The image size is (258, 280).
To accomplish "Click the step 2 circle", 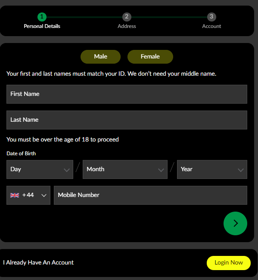I will pyautogui.click(x=127, y=17).
